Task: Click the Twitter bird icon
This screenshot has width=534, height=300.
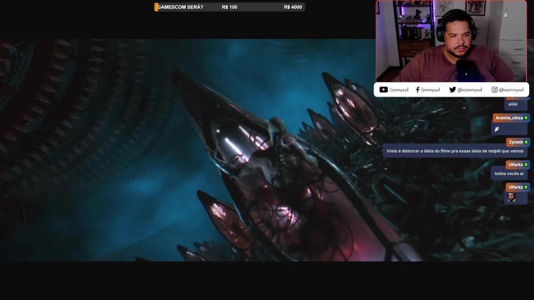Action: pyautogui.click(x=452, y=90)
